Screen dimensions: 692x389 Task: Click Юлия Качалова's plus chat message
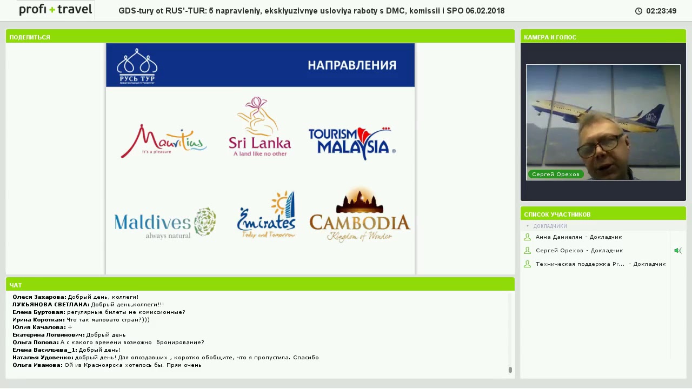pyautogui.click(x=42, y=327)
